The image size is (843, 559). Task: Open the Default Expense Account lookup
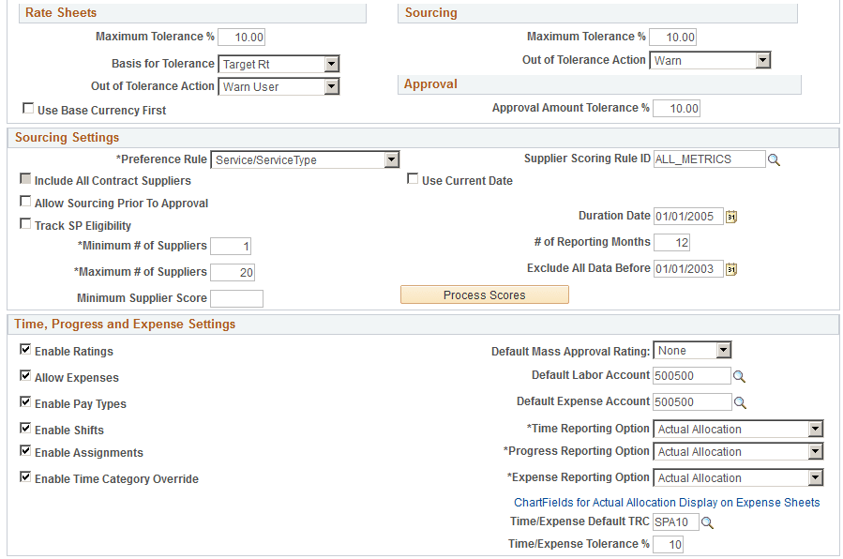coord(742,400)
